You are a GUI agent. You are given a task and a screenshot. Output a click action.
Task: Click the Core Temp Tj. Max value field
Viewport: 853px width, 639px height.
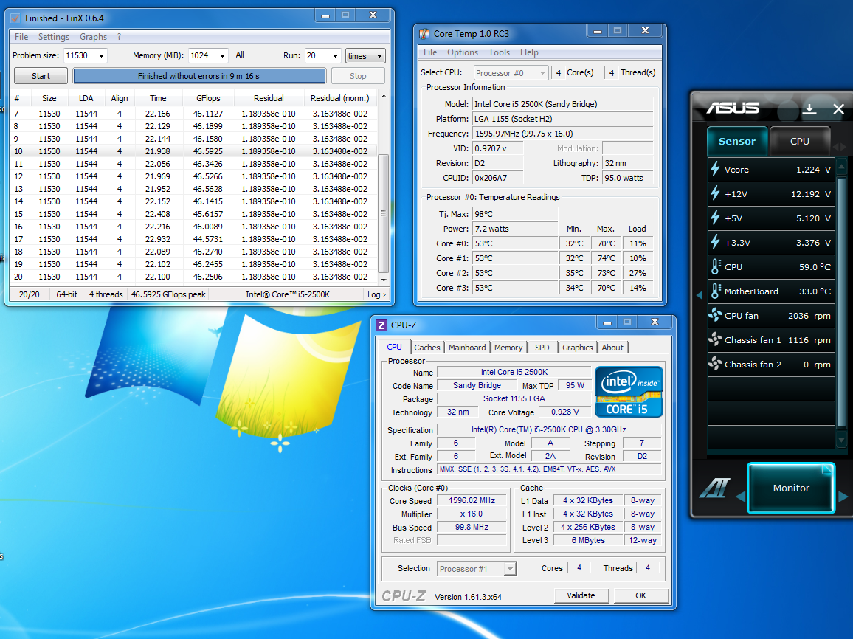514,214
